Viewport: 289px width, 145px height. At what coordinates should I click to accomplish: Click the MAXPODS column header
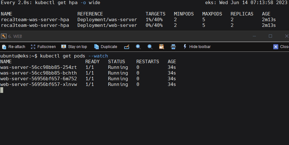coord(212,14)
